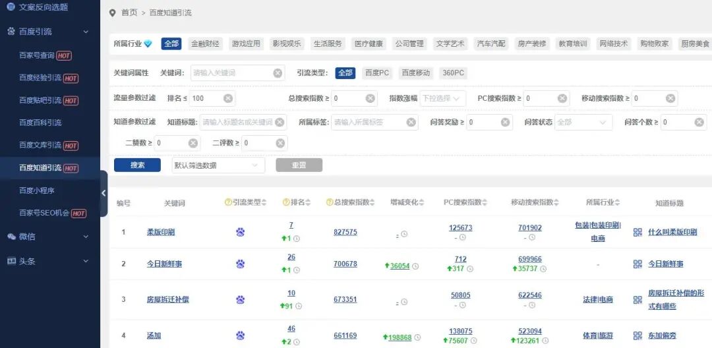Open the 默认筛选数据 dropdown
Viewport: 712px width, 348px height.
click(x=218, y=165)
